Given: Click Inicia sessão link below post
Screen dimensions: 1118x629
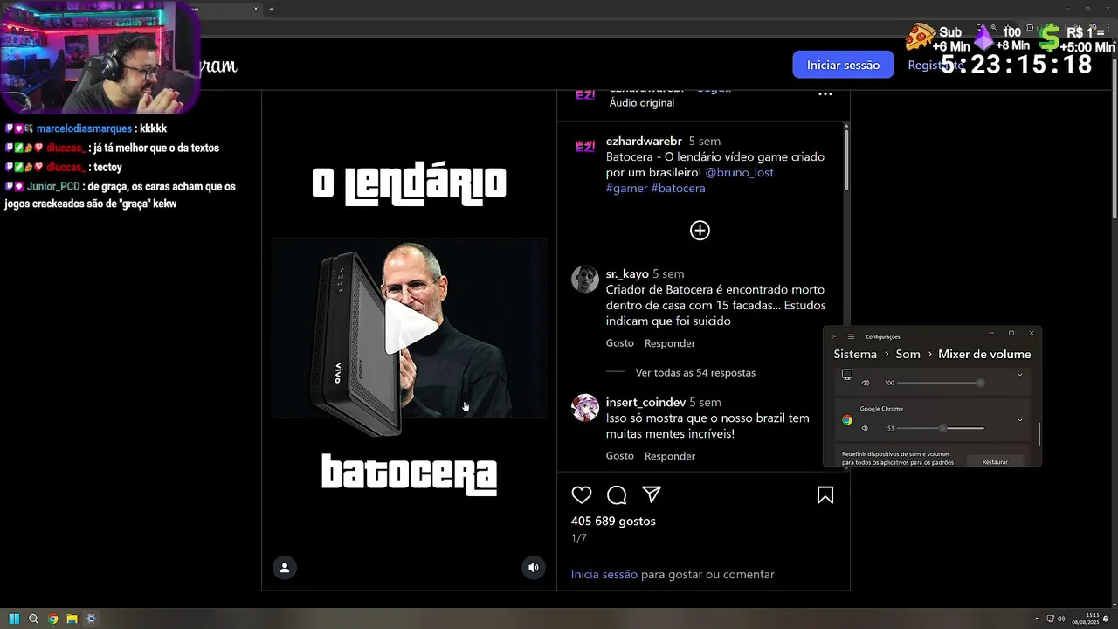Looking at the screenshot, I should 604,574.
